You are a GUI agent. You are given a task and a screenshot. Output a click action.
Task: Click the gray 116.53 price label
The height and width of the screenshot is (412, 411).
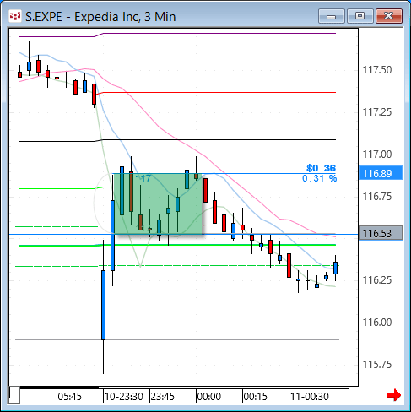[381, 233]
